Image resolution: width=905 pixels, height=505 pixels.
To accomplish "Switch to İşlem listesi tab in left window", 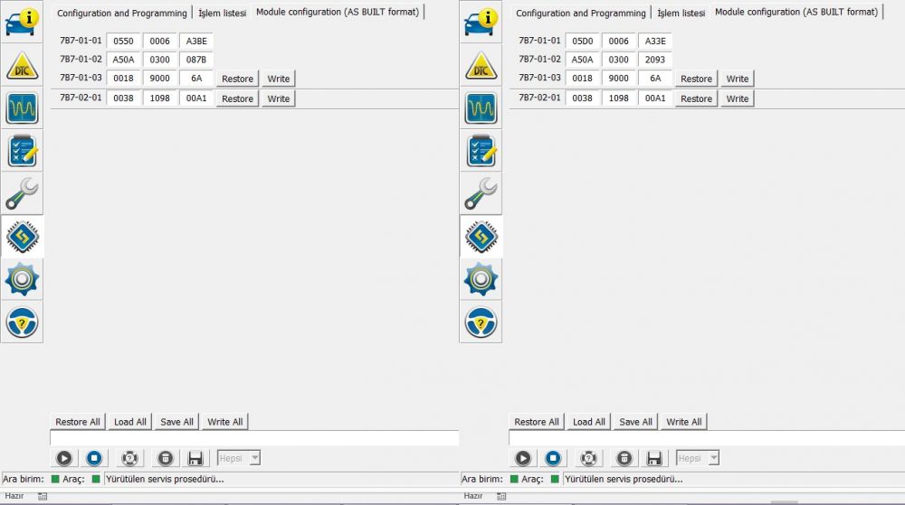I will pos(223,13).
